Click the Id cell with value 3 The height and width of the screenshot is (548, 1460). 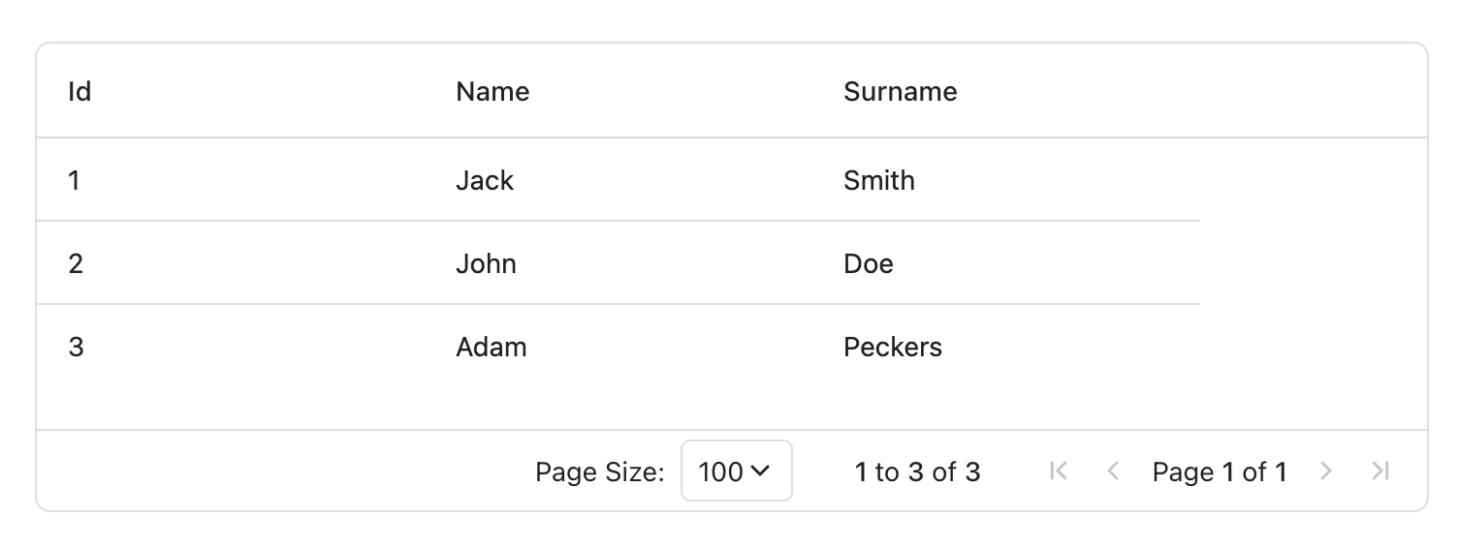[231, 347]
